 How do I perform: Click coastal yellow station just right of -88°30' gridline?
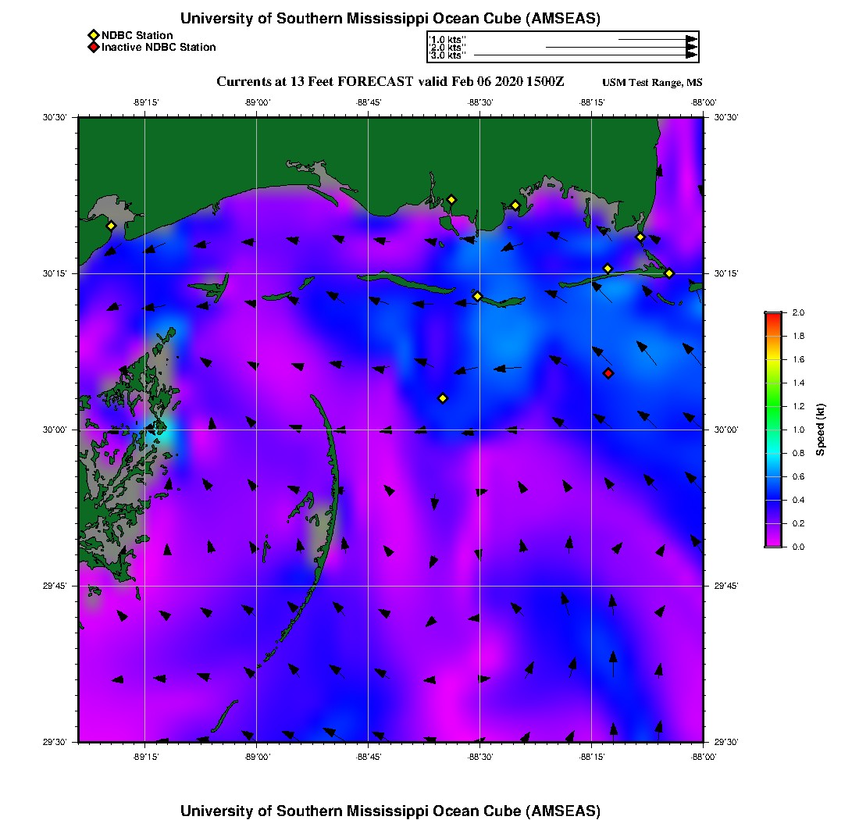pos(515,206)
